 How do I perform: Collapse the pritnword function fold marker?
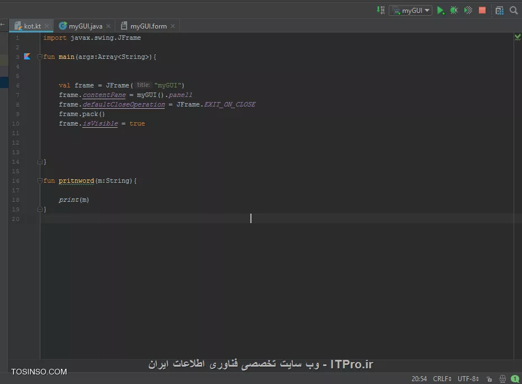(40, 181)
